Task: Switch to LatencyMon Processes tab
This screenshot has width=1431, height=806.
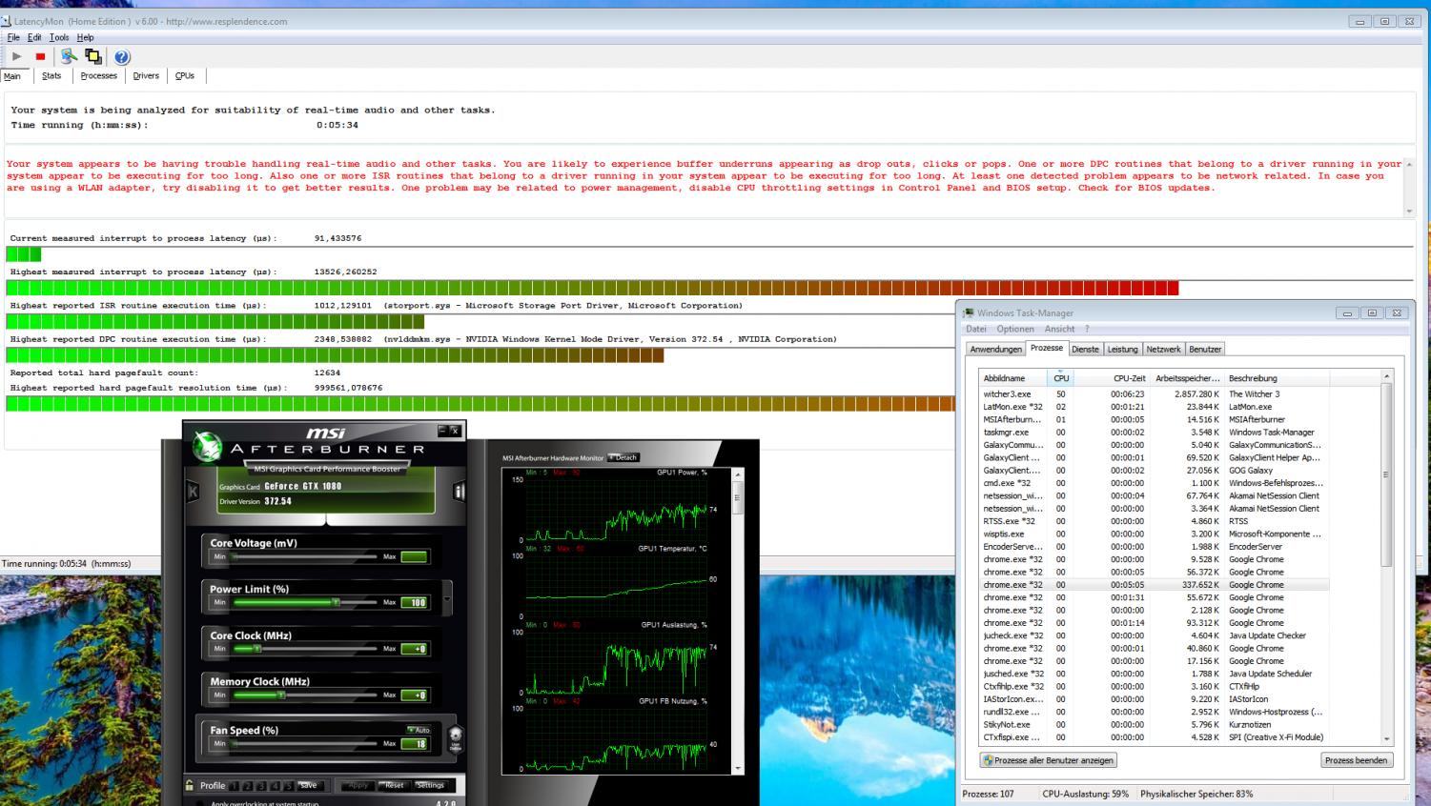Action: [x=98, y=76]
